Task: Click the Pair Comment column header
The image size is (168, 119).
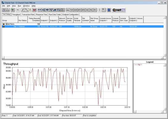Action: click(x=86, y=19)
